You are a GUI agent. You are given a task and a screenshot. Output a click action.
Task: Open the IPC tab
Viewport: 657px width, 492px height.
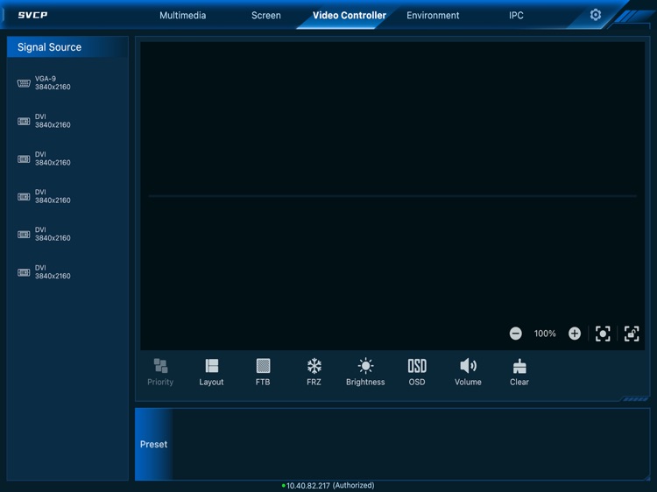point(516,16)
